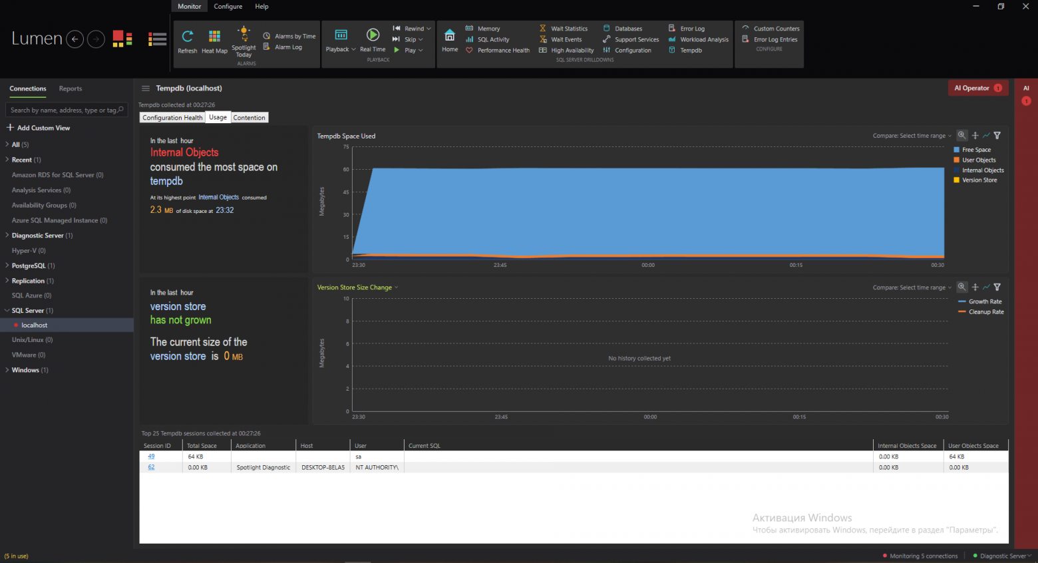Configure Custom Counters
Screen dimensions: 1038x563
click(771, 29)
